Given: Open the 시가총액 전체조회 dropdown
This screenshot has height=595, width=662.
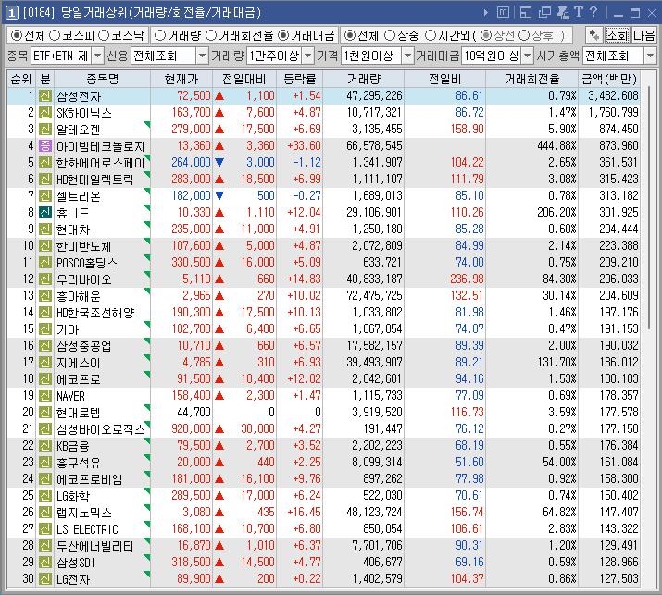Looking at the screenshot, I should coord(650,56).
